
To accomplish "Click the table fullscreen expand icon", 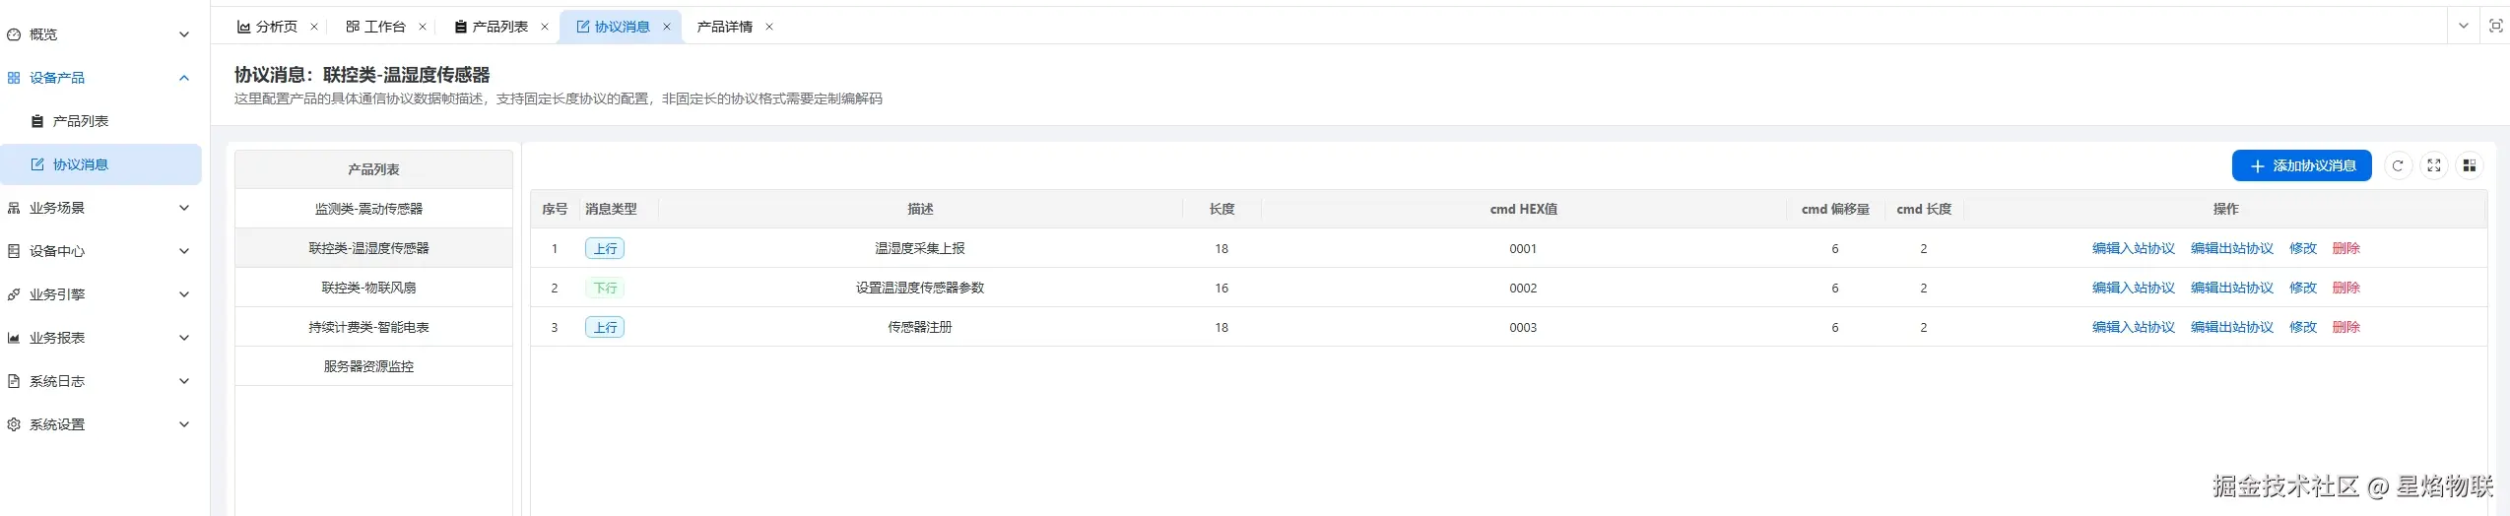I will tap(2434, 165).
